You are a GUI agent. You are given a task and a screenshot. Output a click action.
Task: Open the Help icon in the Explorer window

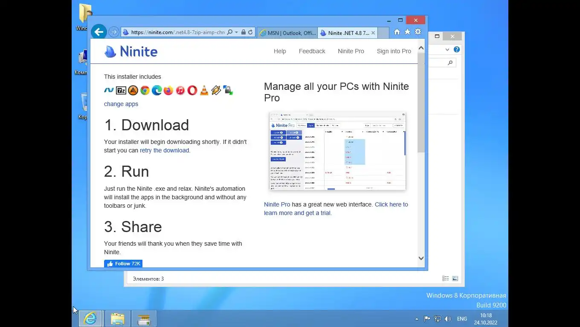click(457, 49)
